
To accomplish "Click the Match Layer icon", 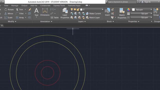I will (87, 17).
